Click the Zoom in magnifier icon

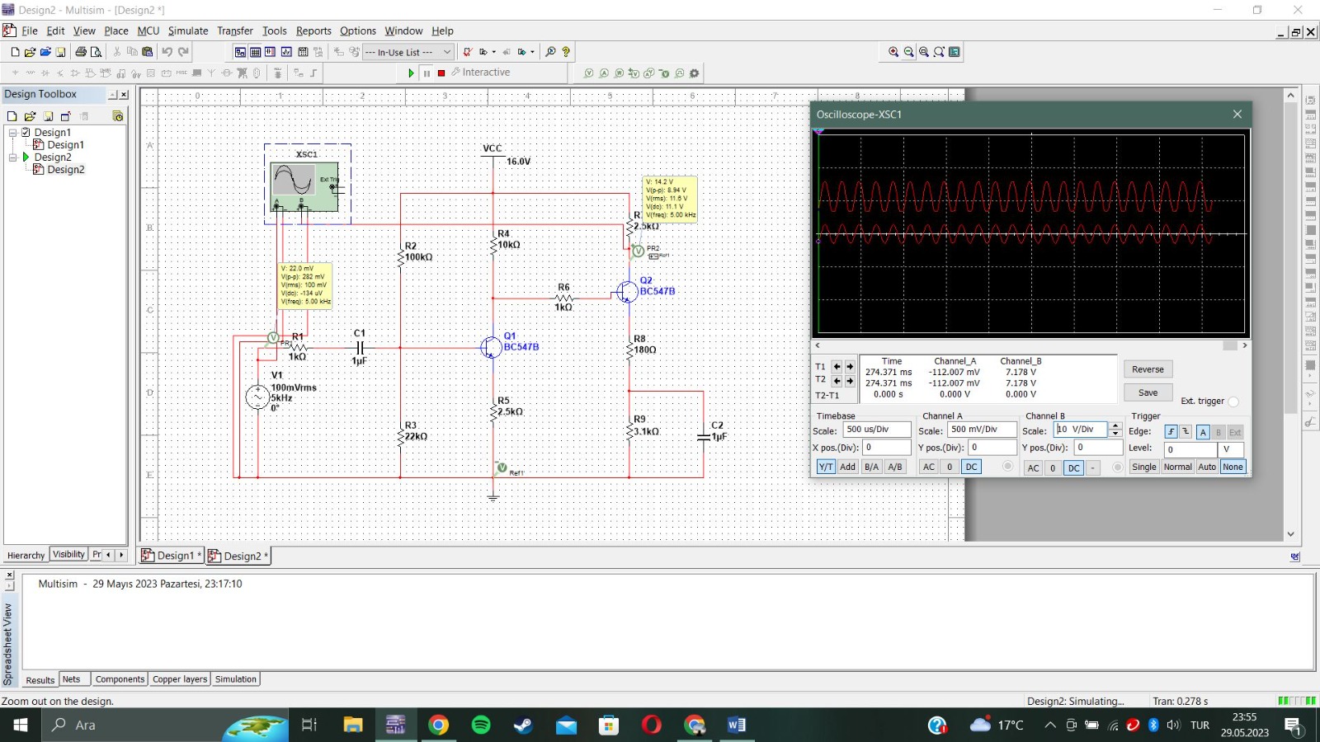coord(893,52)
